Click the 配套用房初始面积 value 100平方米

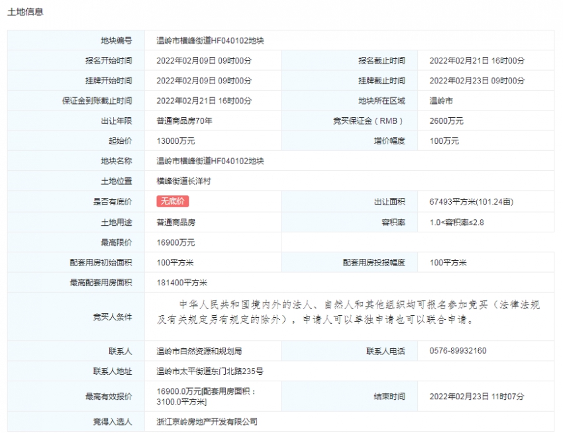click(175, 262)
